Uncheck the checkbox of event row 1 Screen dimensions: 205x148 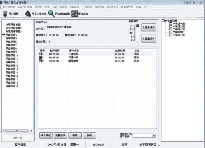(x=40, y=54)
